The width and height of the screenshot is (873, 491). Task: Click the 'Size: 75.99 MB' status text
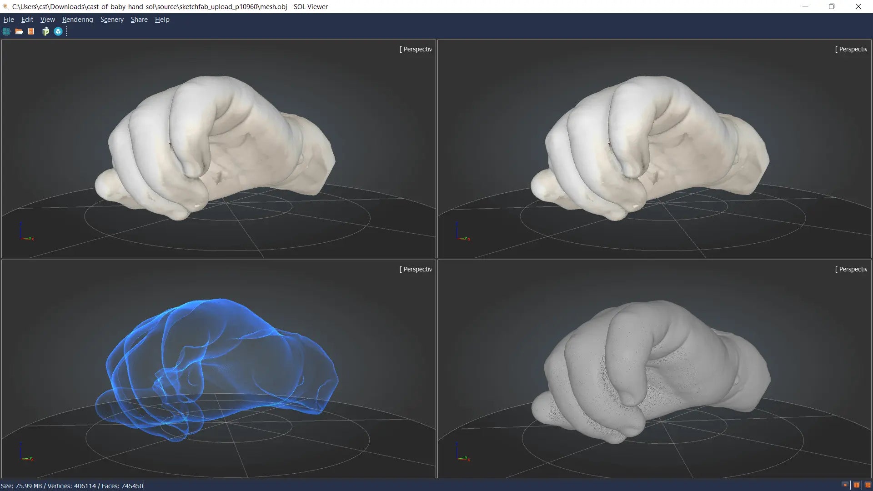pos(21,486)
